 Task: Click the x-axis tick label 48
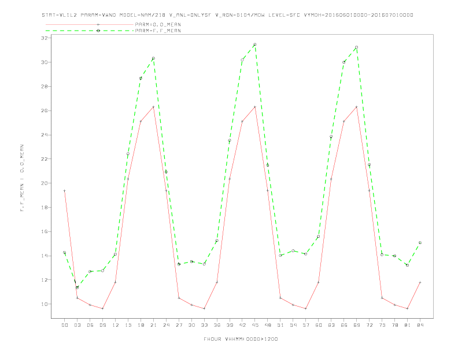click(x=268, y=325)
